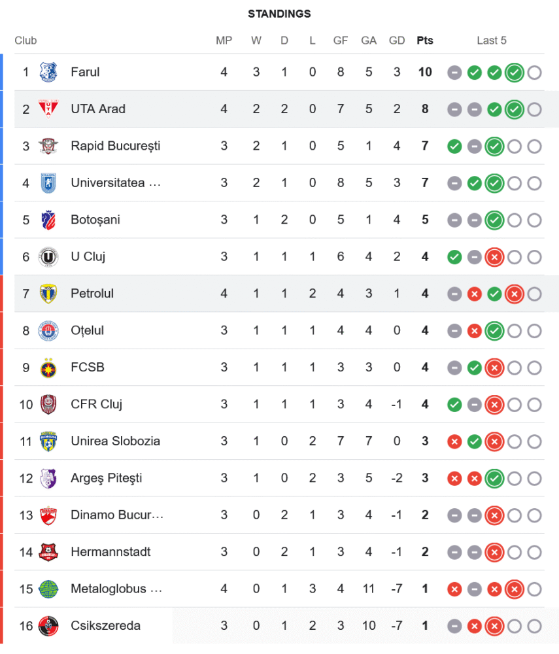Select the Unirea Slobozia table row name
The height and width of the screenshot is (654, 559).
click(x=115, y=441)
